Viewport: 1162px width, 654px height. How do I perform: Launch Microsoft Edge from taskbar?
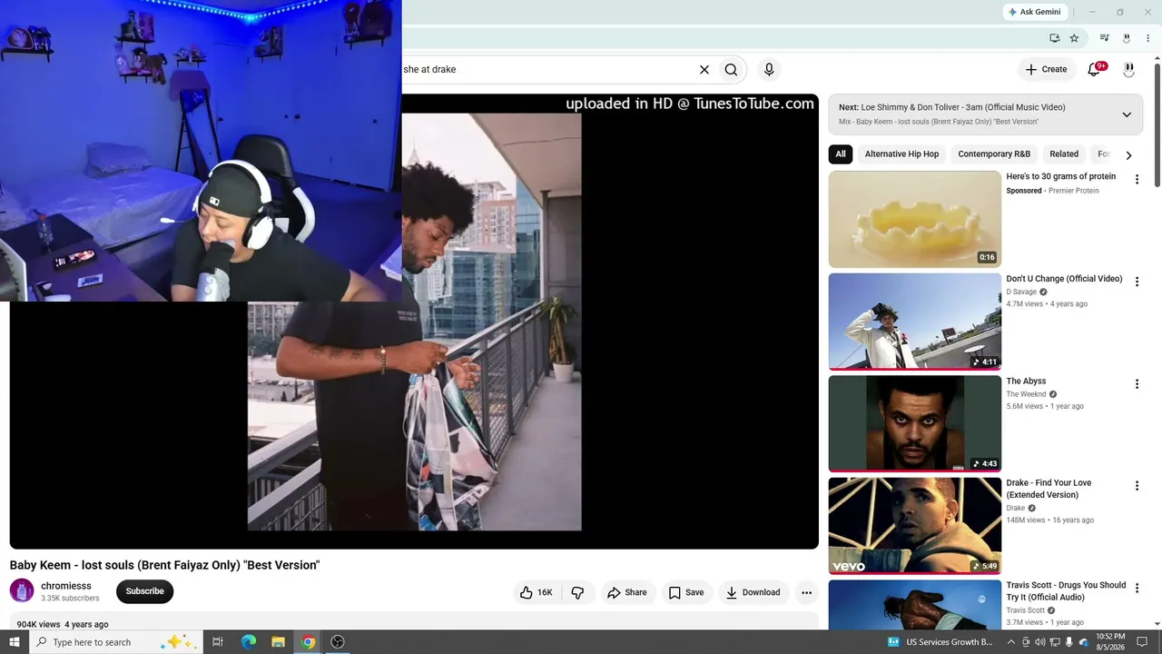pyautogui.click(x=248, y=642)
